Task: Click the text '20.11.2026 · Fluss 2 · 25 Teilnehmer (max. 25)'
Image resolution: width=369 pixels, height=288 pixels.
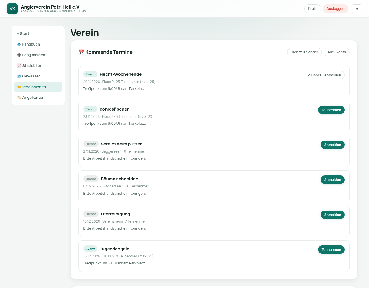Action: tap(119, 82)
